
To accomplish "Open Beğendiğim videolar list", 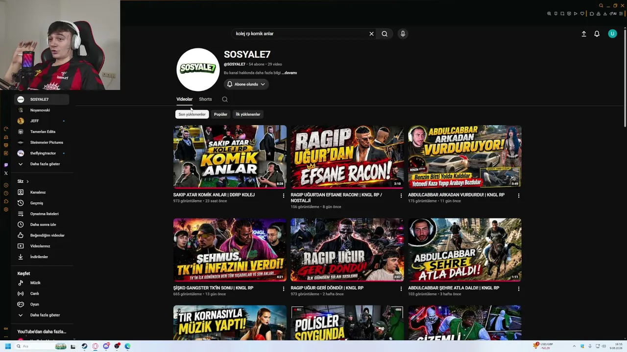I will click(x=42, y=235).
